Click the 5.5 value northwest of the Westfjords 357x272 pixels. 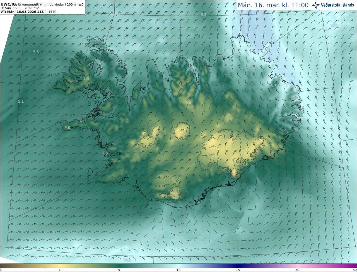coord(36,52)
